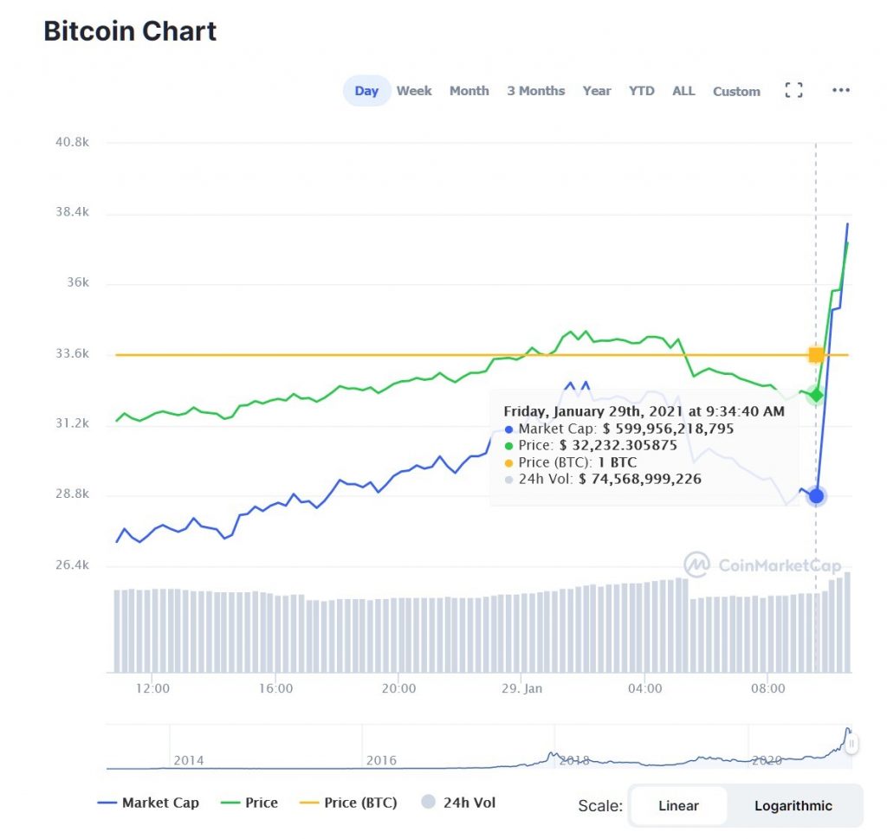Set chart scale to Linear
The width and height of the screenshot is (887, 839).
pos(678,805)
